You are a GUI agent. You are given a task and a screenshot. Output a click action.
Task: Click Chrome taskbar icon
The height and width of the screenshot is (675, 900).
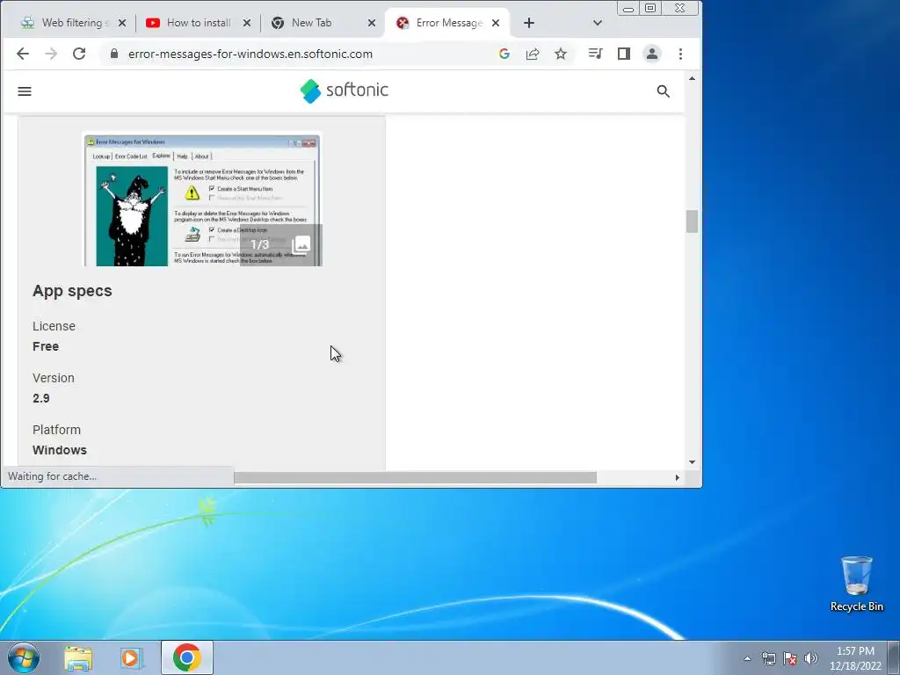click(187, 657)
